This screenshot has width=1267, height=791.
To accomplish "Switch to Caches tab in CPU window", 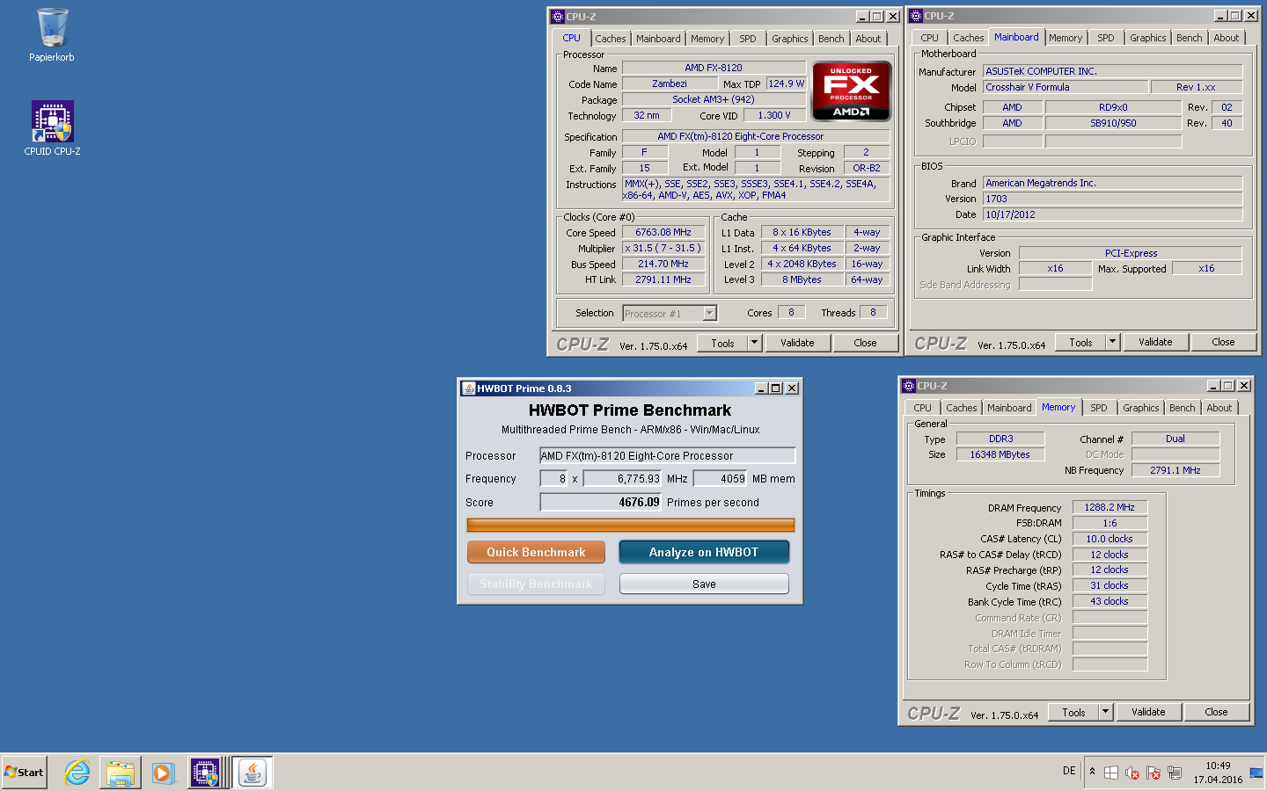I will (611, 39).
